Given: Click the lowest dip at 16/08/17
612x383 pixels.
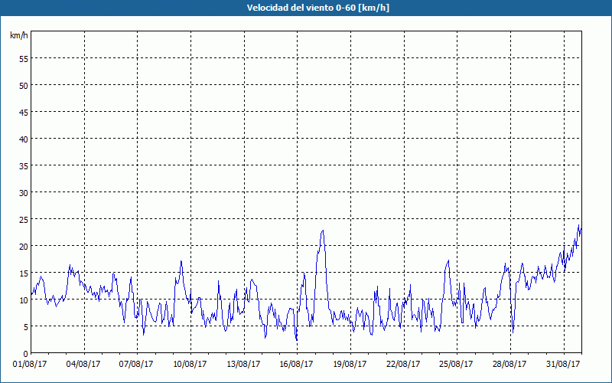Looking at the screenshot, I should [297, 339].
